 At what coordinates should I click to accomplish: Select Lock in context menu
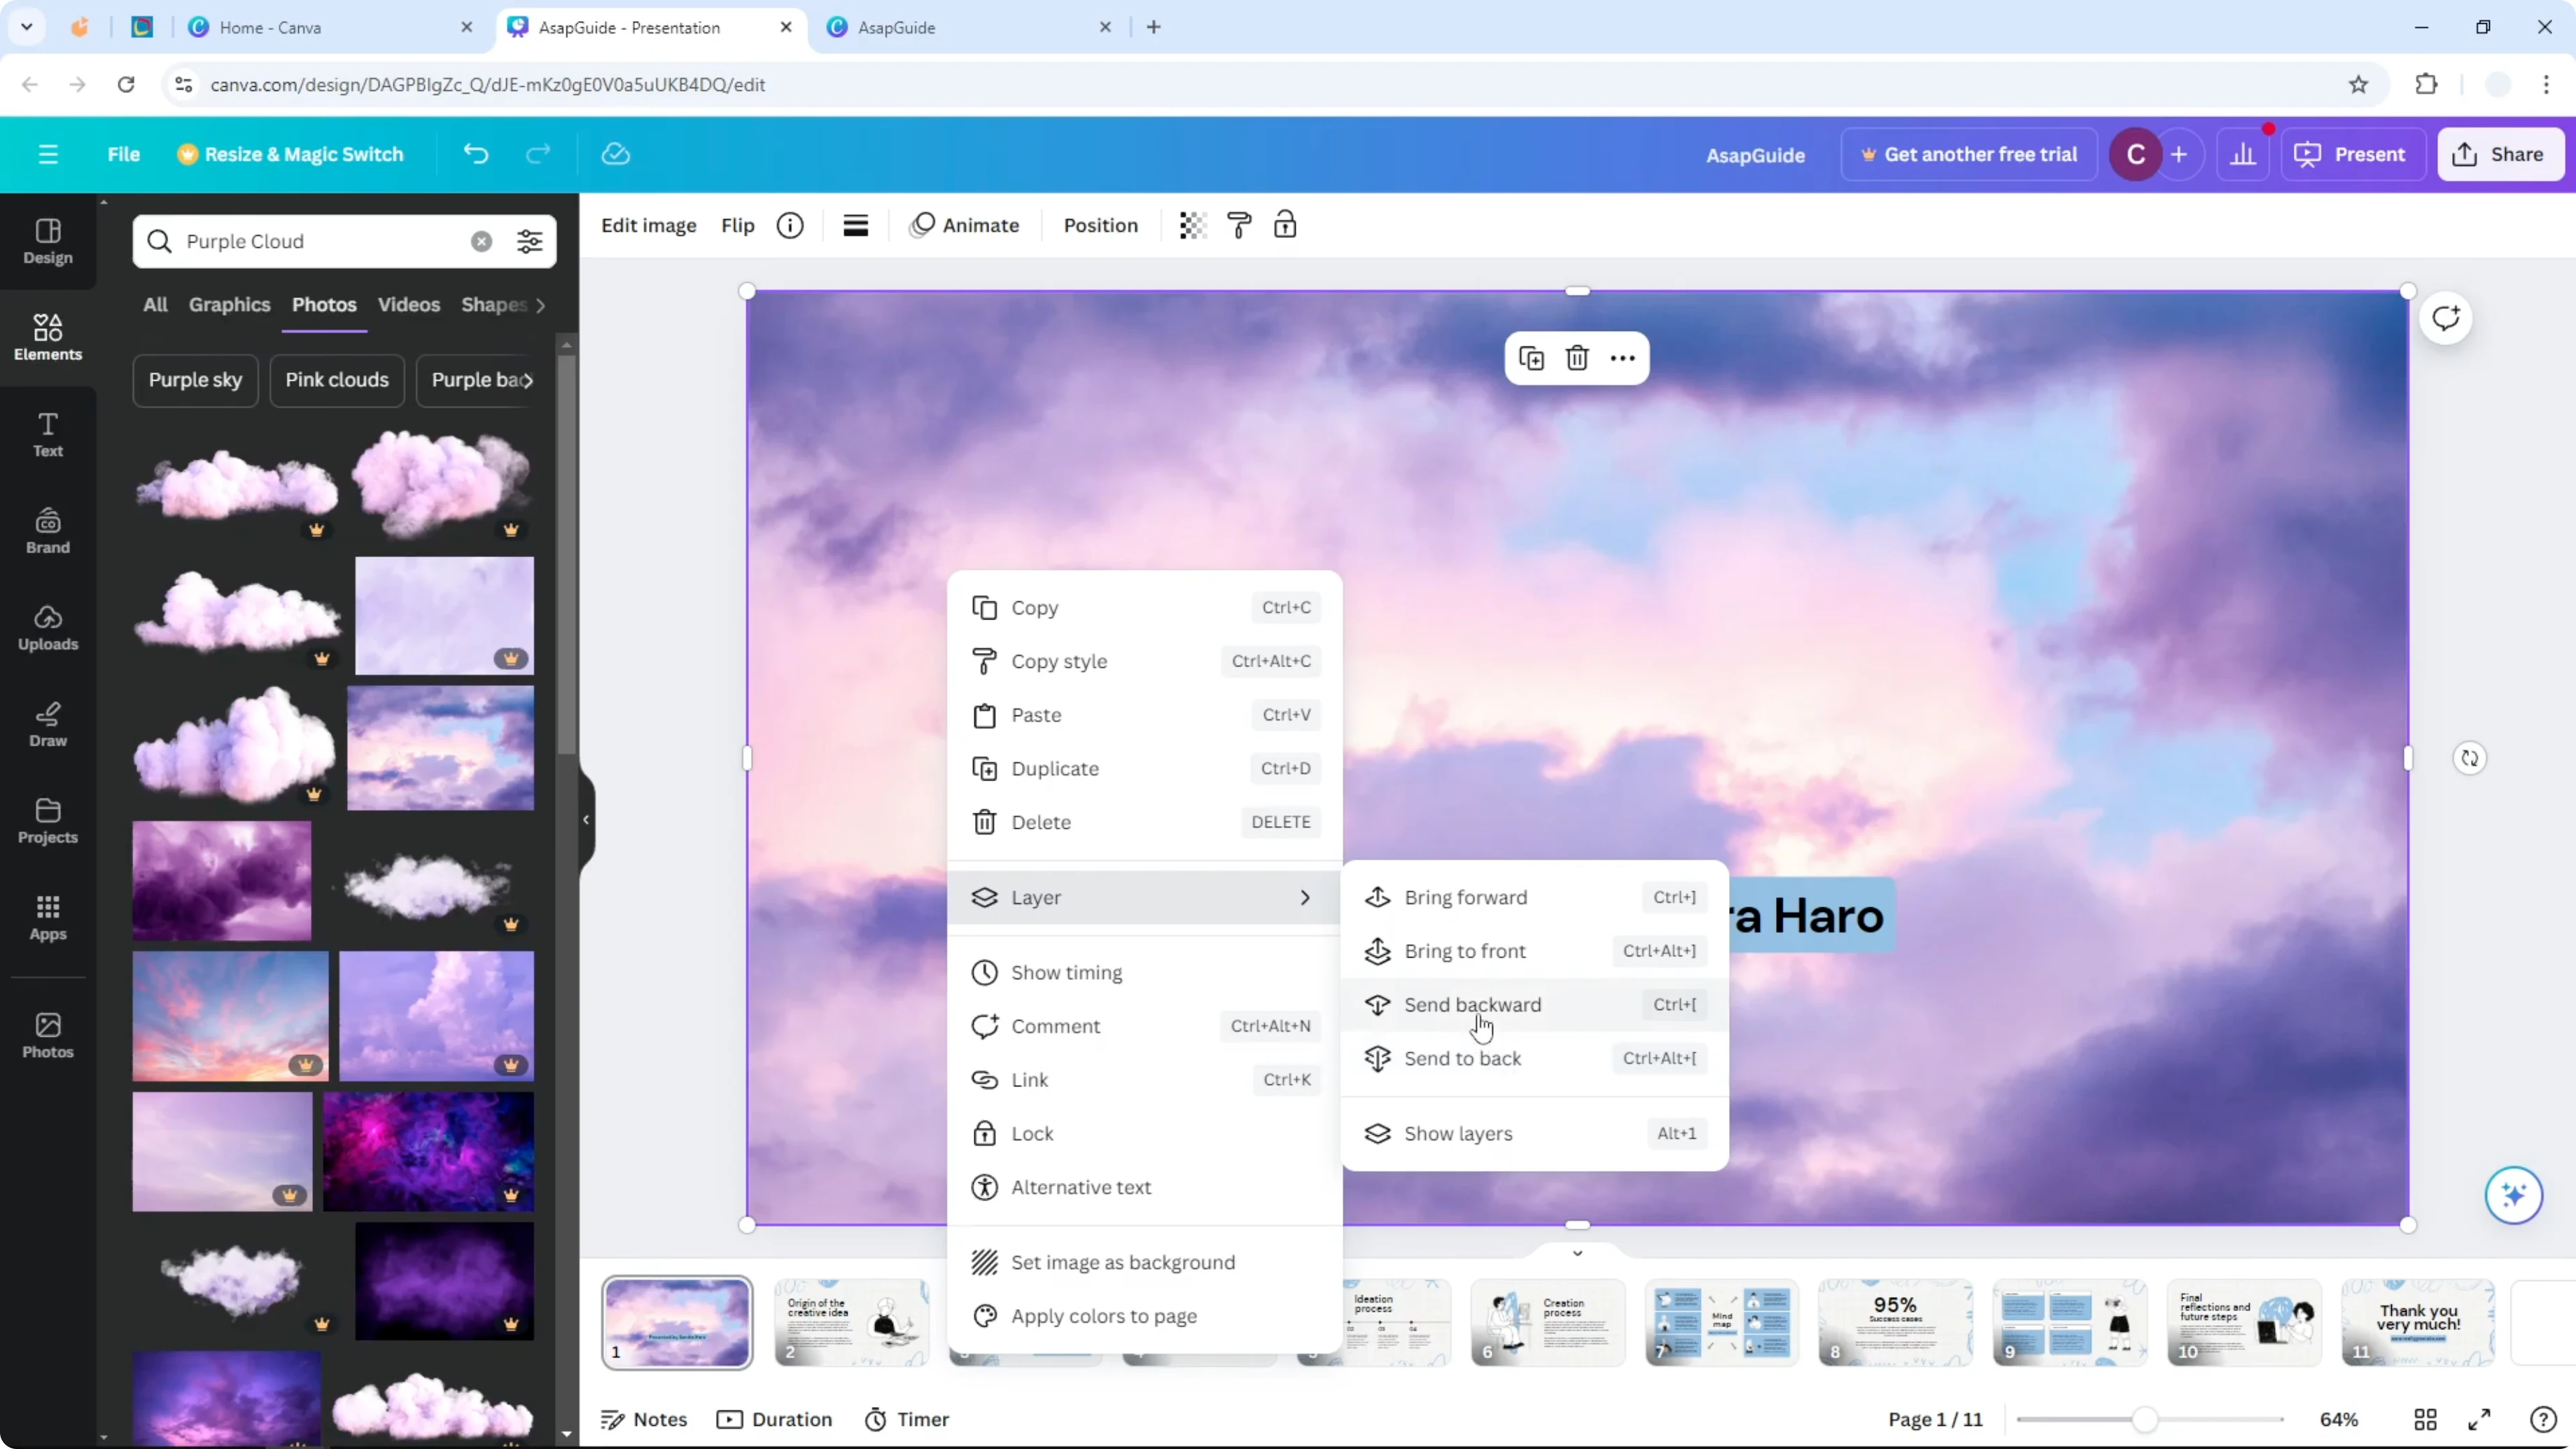(x=1145, y=1133)
